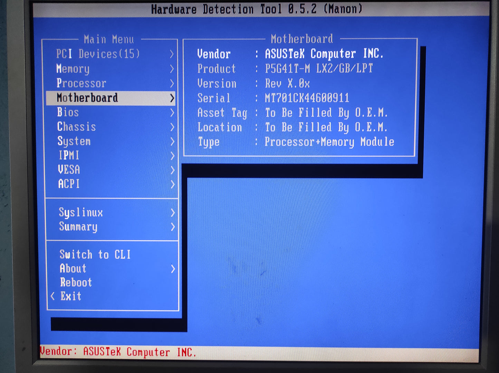The image size is (499, 373).
Task: Open the Bios submenu
Action: [x=68, y=112]
